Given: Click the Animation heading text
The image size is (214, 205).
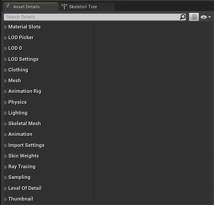Looking at the screenshot, I should coord(20,134).
